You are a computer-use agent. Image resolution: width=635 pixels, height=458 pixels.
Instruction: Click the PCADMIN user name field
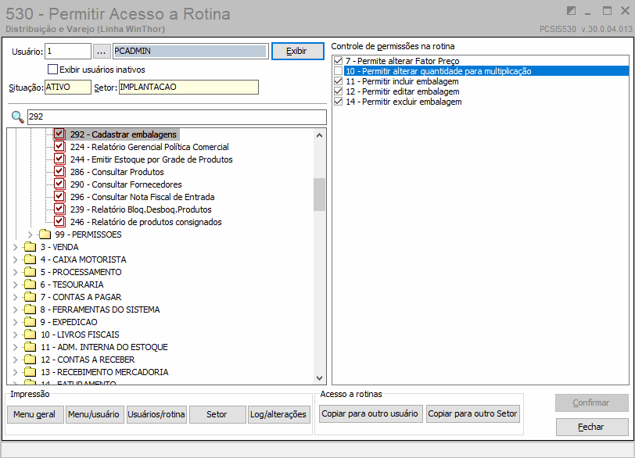point(190,52)
